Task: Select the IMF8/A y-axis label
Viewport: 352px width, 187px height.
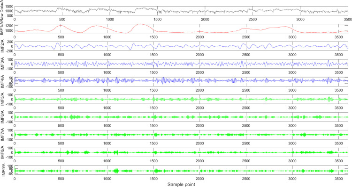Action: [x=2, y=152]
